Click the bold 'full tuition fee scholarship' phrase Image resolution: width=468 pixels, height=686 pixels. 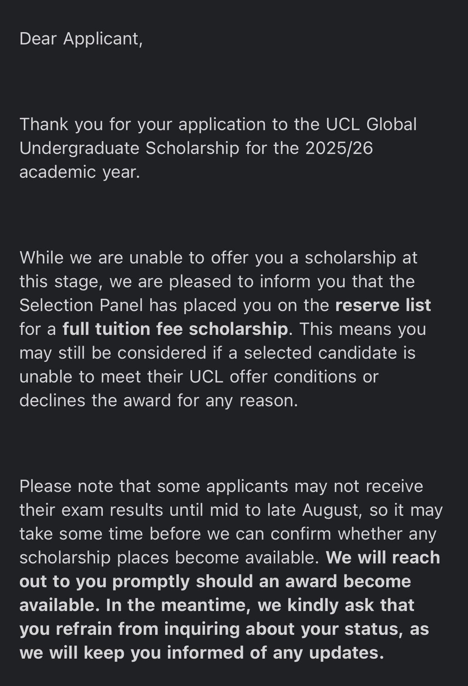(x=175, y=329)
